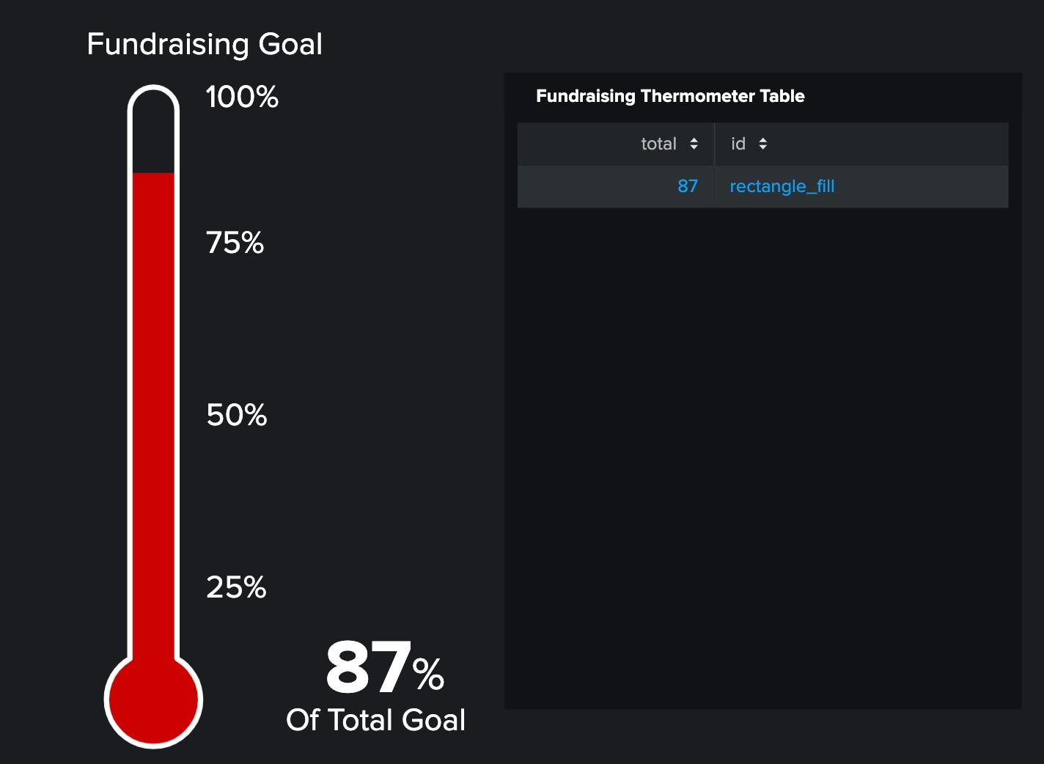Screen dimensions: 1044x764
Task: Click the red filled thermometer tube
Action: (x=153, y=415)
